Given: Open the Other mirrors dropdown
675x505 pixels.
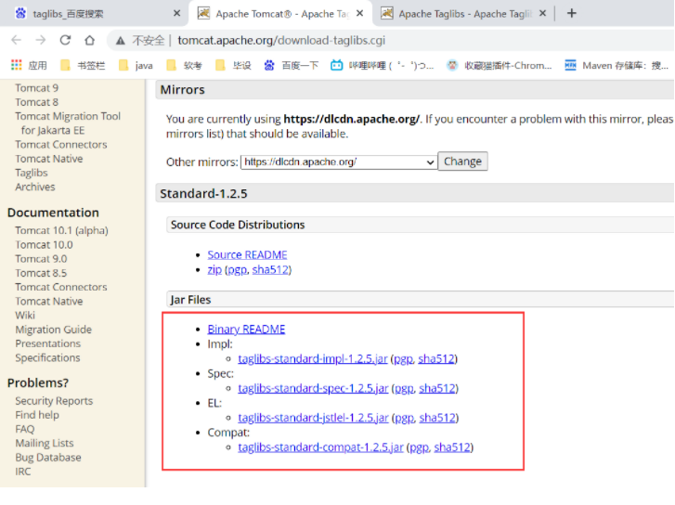Looking at the screenshot, I should coord(339,162).
